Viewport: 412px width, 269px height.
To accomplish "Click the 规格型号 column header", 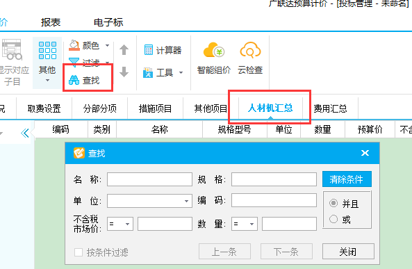I will [x=235, y=129].
